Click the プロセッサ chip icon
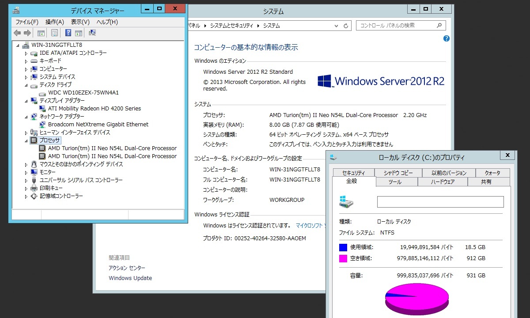Viewport: 530px width, 318px height. 34,140
